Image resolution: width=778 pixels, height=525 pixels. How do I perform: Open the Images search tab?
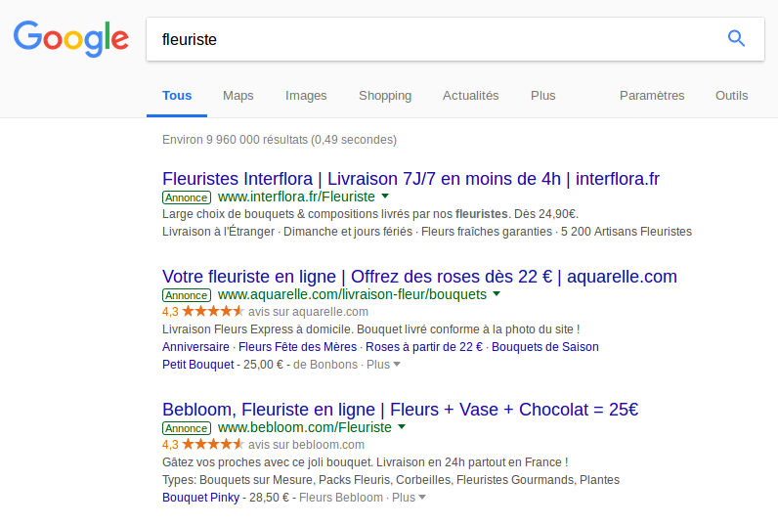(306, 96)
